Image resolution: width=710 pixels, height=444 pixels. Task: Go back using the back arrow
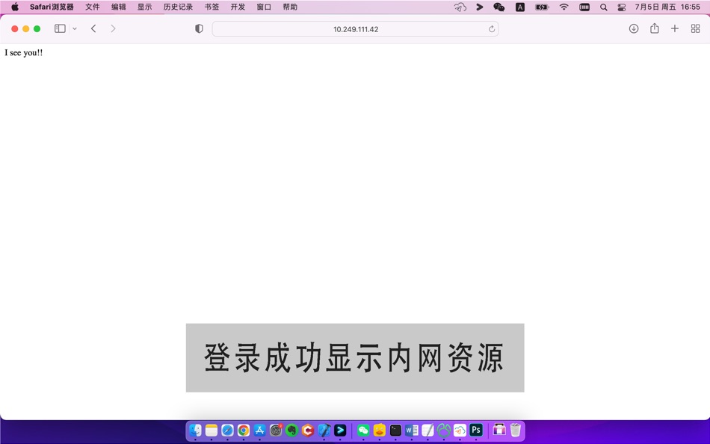point(93,28)
